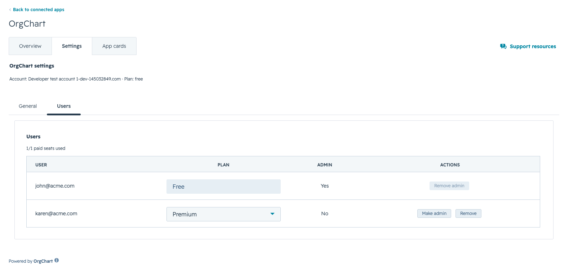Click the USER column header
The height and width of the screenshot is (271, 569).
(x=41, y=165)
